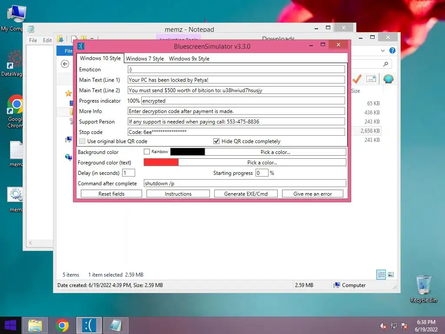Click the Instructions button
445x334 pixels.
point(178,194)
